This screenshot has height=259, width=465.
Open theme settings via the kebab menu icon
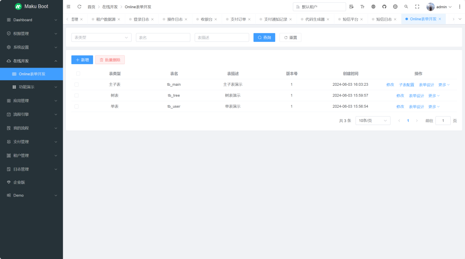pos(460,6)
